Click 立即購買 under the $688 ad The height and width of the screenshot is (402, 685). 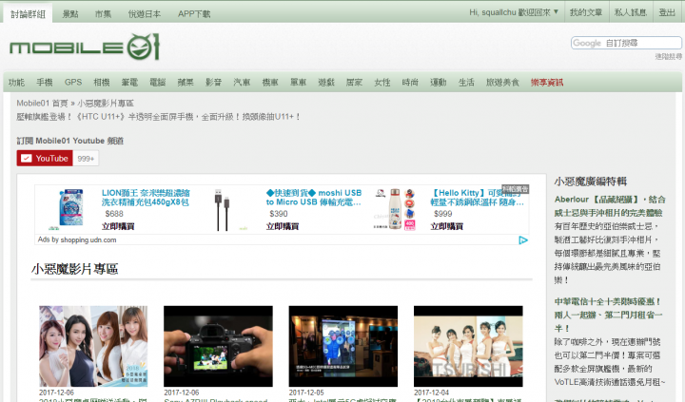click(118, 226)
